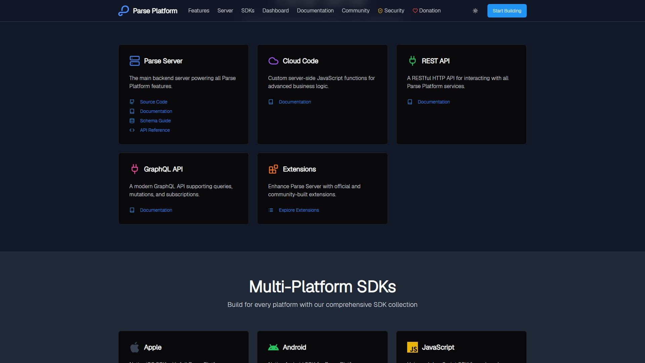Open Documentation in the top navigation
Viewport: 645px width, 363px height.
315,11
